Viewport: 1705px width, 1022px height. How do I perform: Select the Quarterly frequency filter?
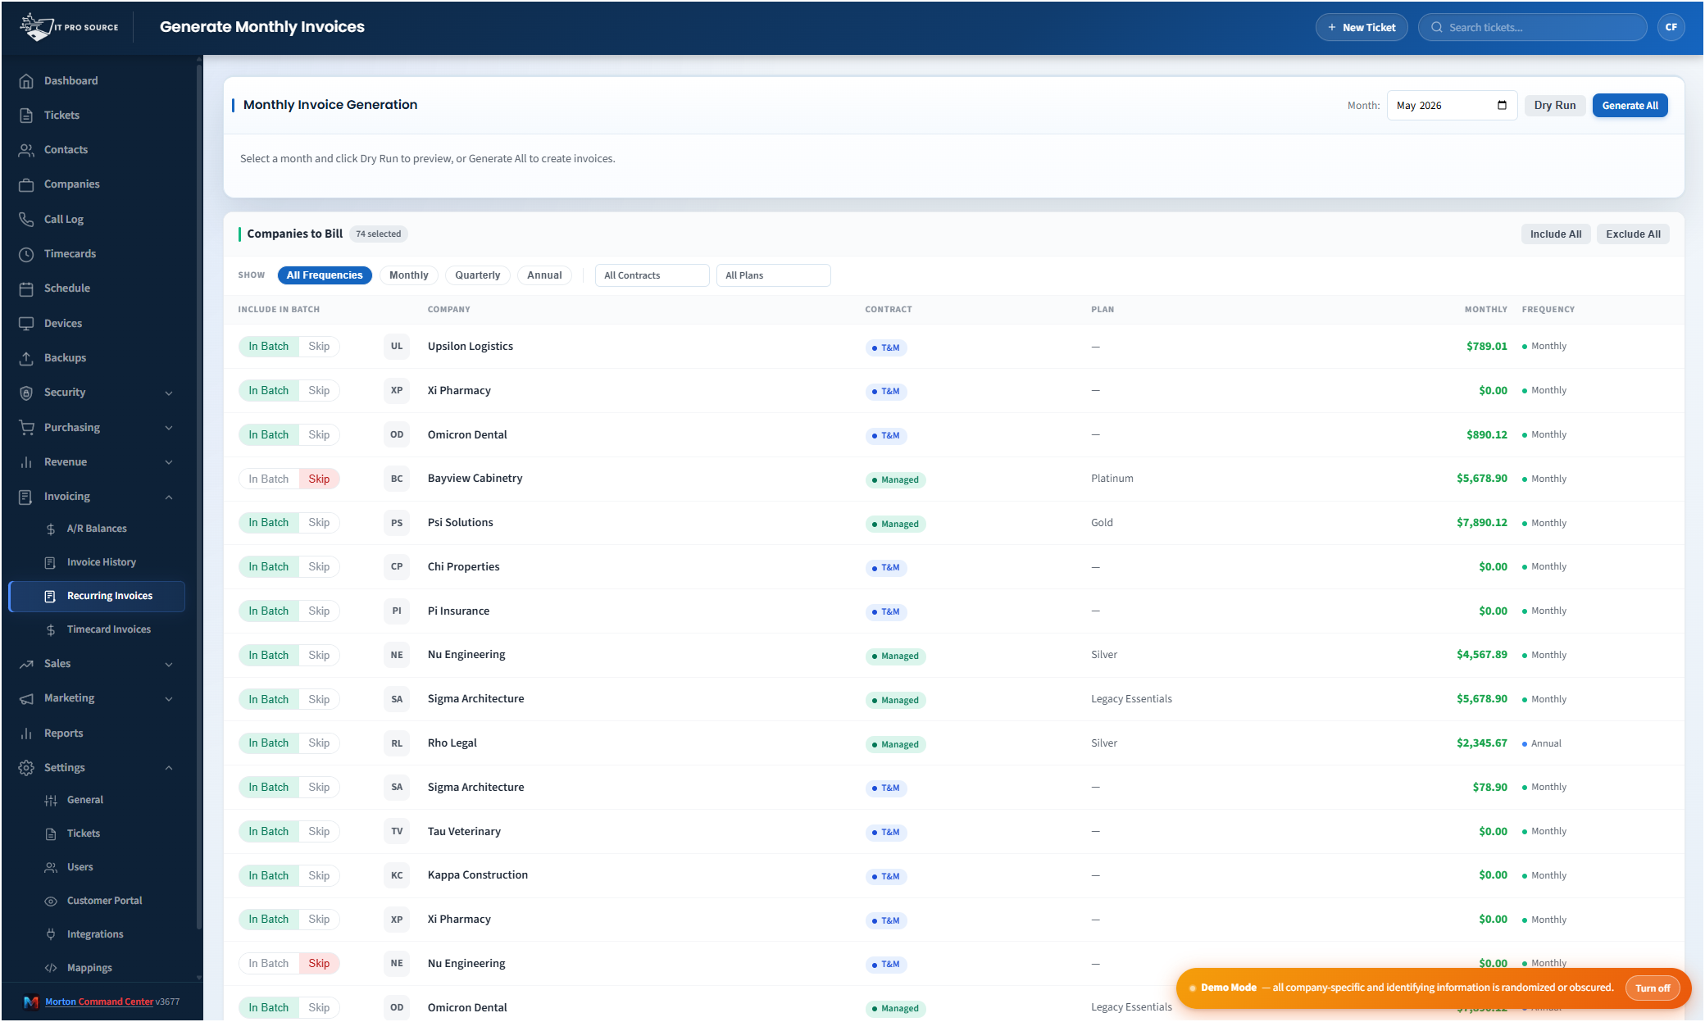[478, 275]
